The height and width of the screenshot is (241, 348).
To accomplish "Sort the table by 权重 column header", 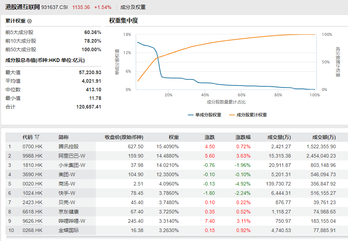I will tap(174, 137).
